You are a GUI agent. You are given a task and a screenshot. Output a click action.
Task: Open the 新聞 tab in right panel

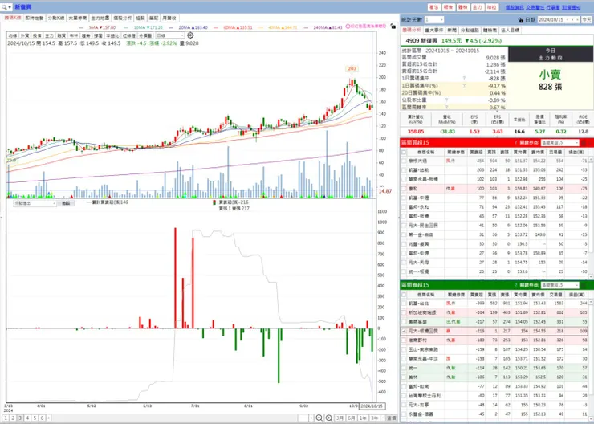tap(452, 30)
